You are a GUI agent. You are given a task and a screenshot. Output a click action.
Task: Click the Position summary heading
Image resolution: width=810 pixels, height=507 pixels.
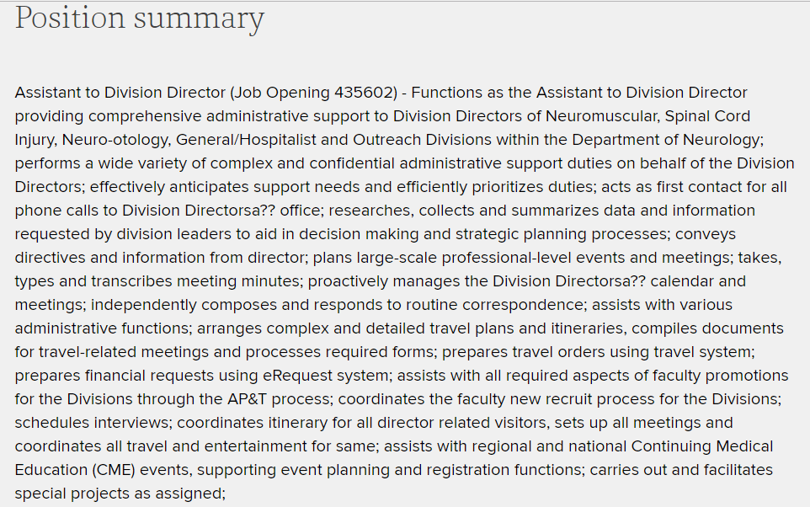[x=140, y=18]
